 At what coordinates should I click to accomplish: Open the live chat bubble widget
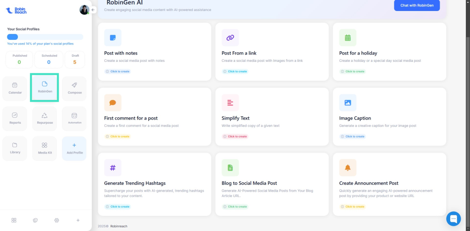pos(453,219)
